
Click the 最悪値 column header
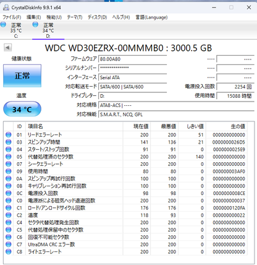[x=164, y=126]
